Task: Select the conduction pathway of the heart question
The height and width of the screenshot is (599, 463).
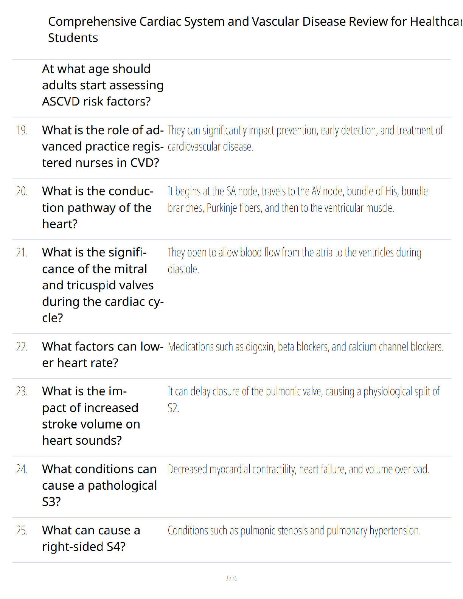Action: click(98, 208)
